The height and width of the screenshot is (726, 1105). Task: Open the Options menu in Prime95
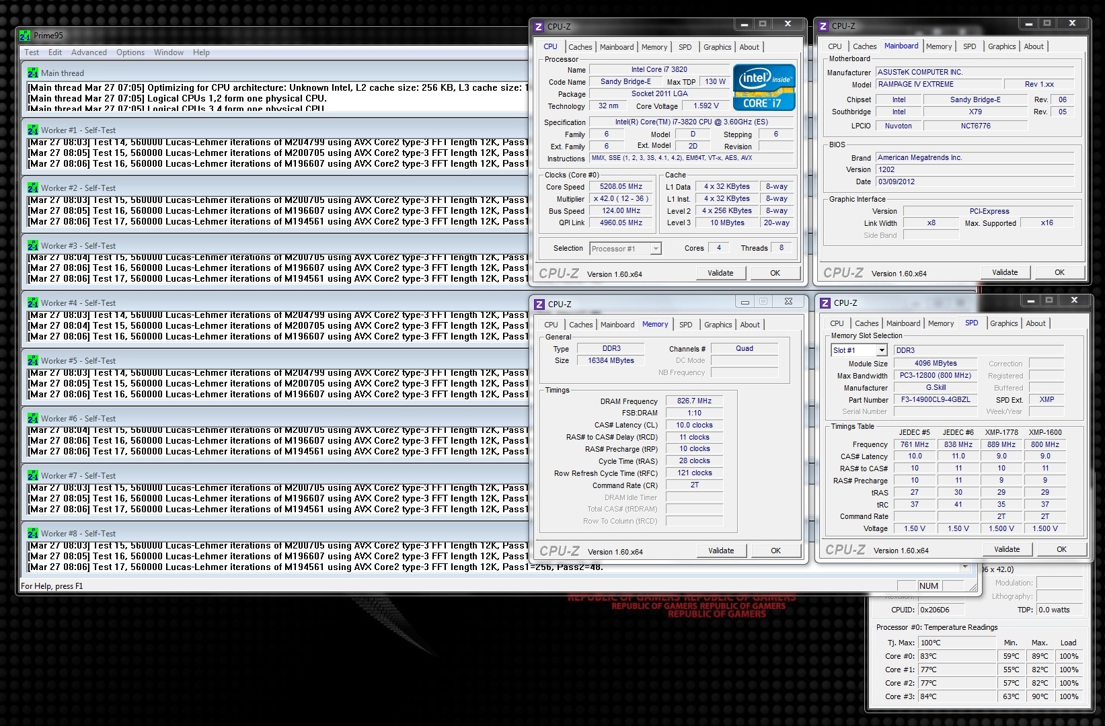[130, 52]
